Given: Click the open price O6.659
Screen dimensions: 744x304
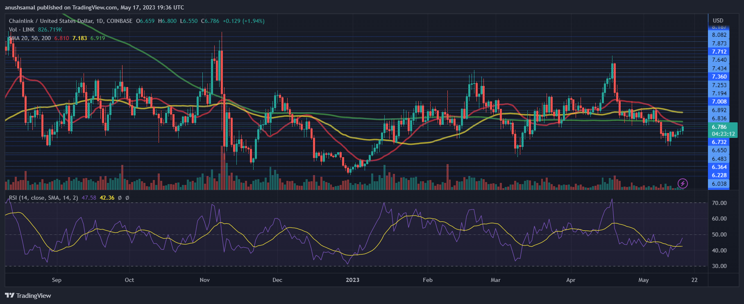Looking at the screenshot, I should [x=145, y=21].
